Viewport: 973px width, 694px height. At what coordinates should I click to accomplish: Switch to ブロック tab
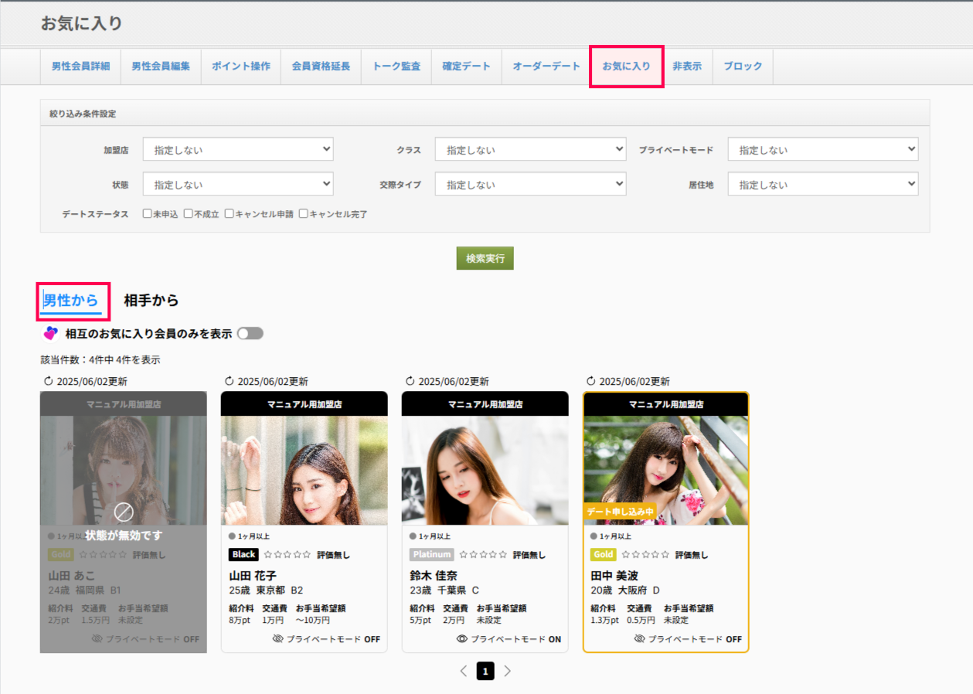point(743,66)
